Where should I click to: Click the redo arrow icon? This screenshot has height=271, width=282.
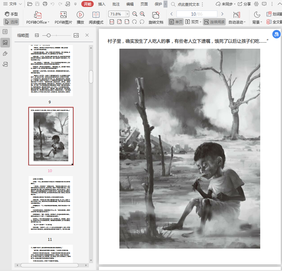60,4
